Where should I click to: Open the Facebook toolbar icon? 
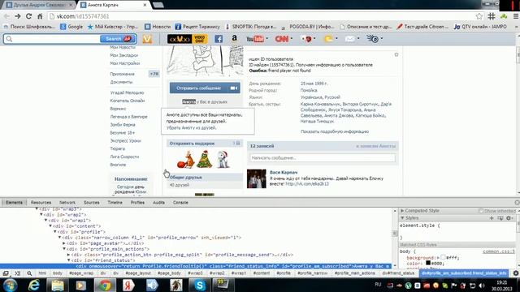(x=219, y=39)
